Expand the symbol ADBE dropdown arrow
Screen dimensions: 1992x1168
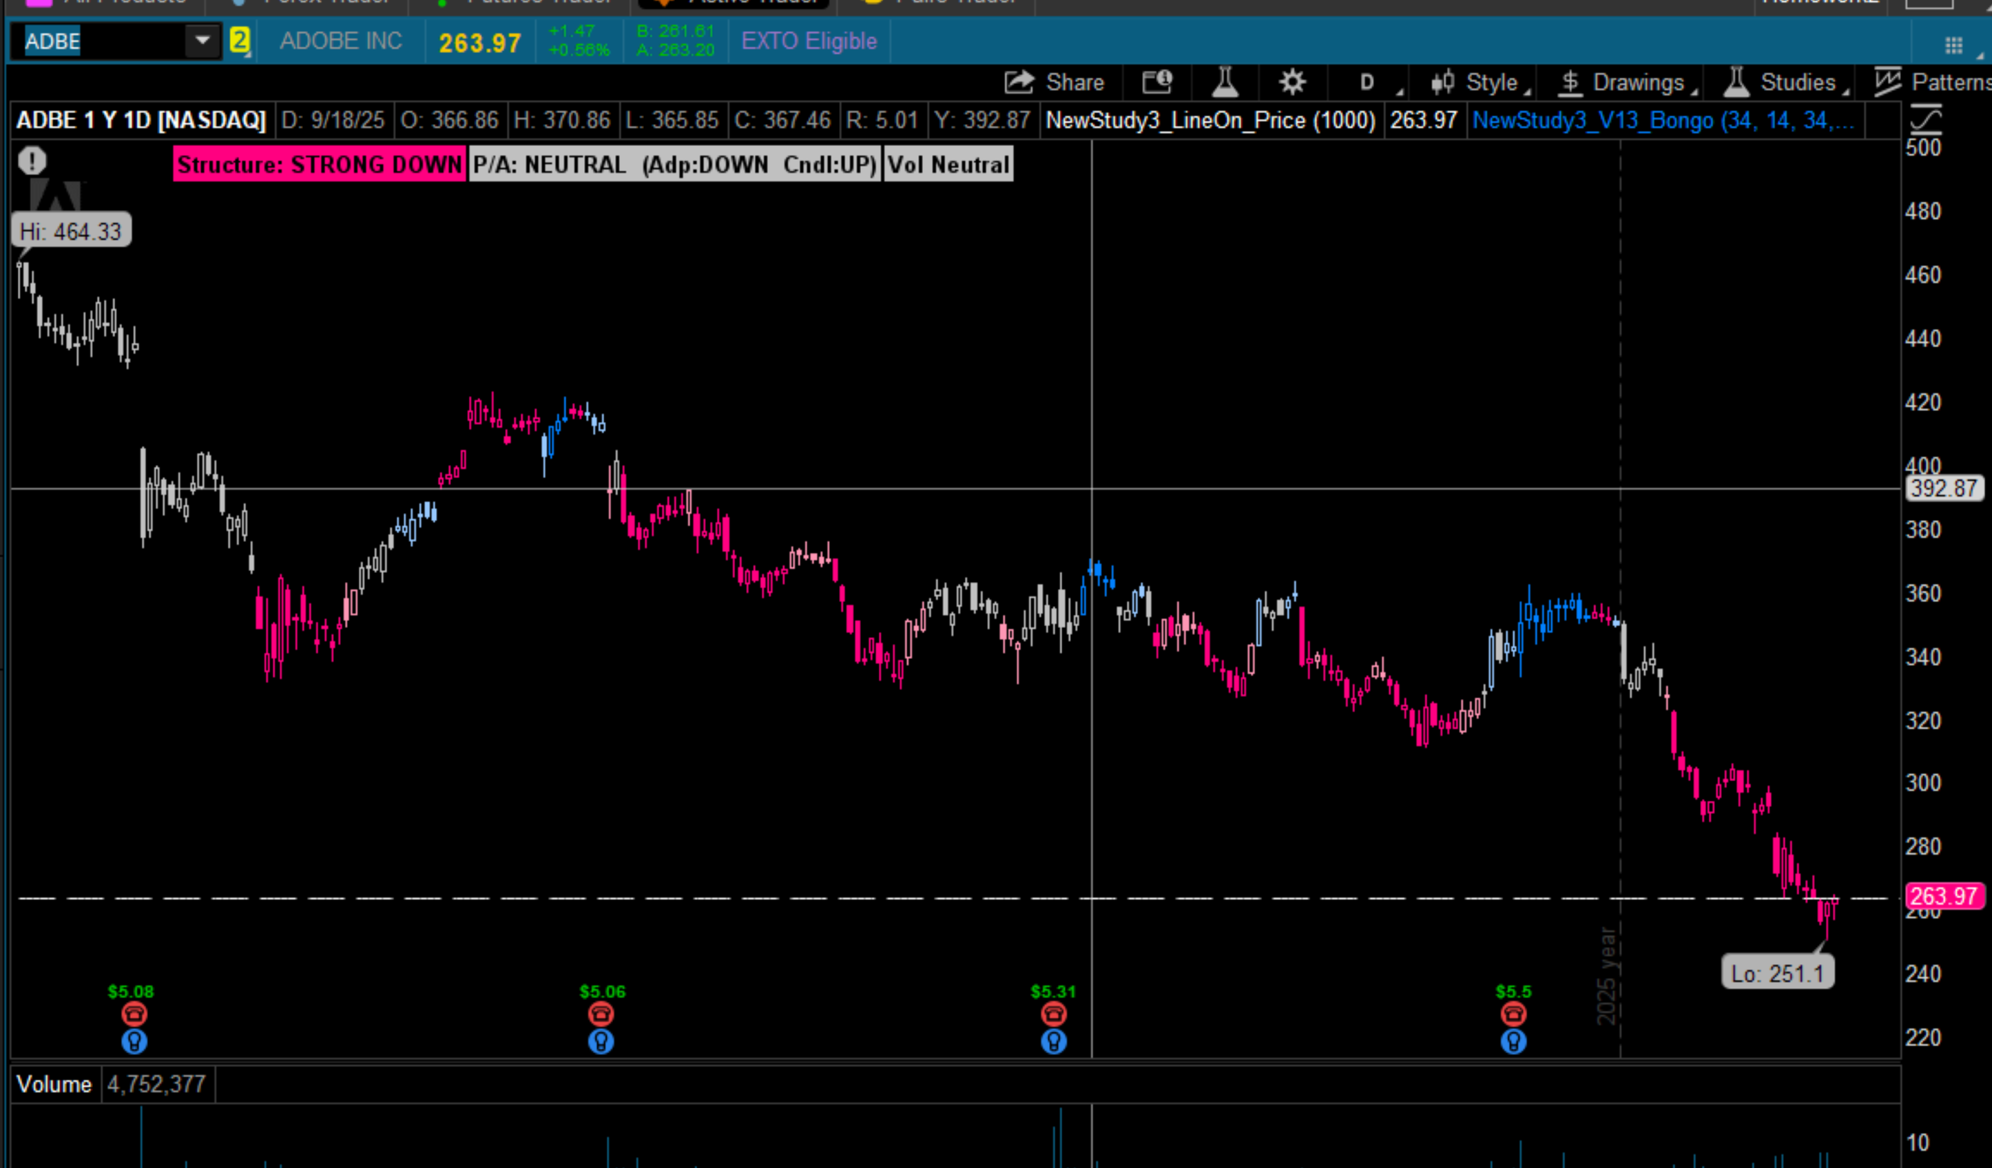203,41
